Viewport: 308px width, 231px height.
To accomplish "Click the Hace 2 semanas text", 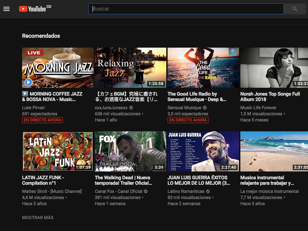I will 184,204.
